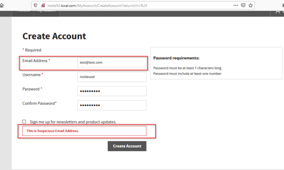Bookmark this page with the star icon

pos(251,5)
